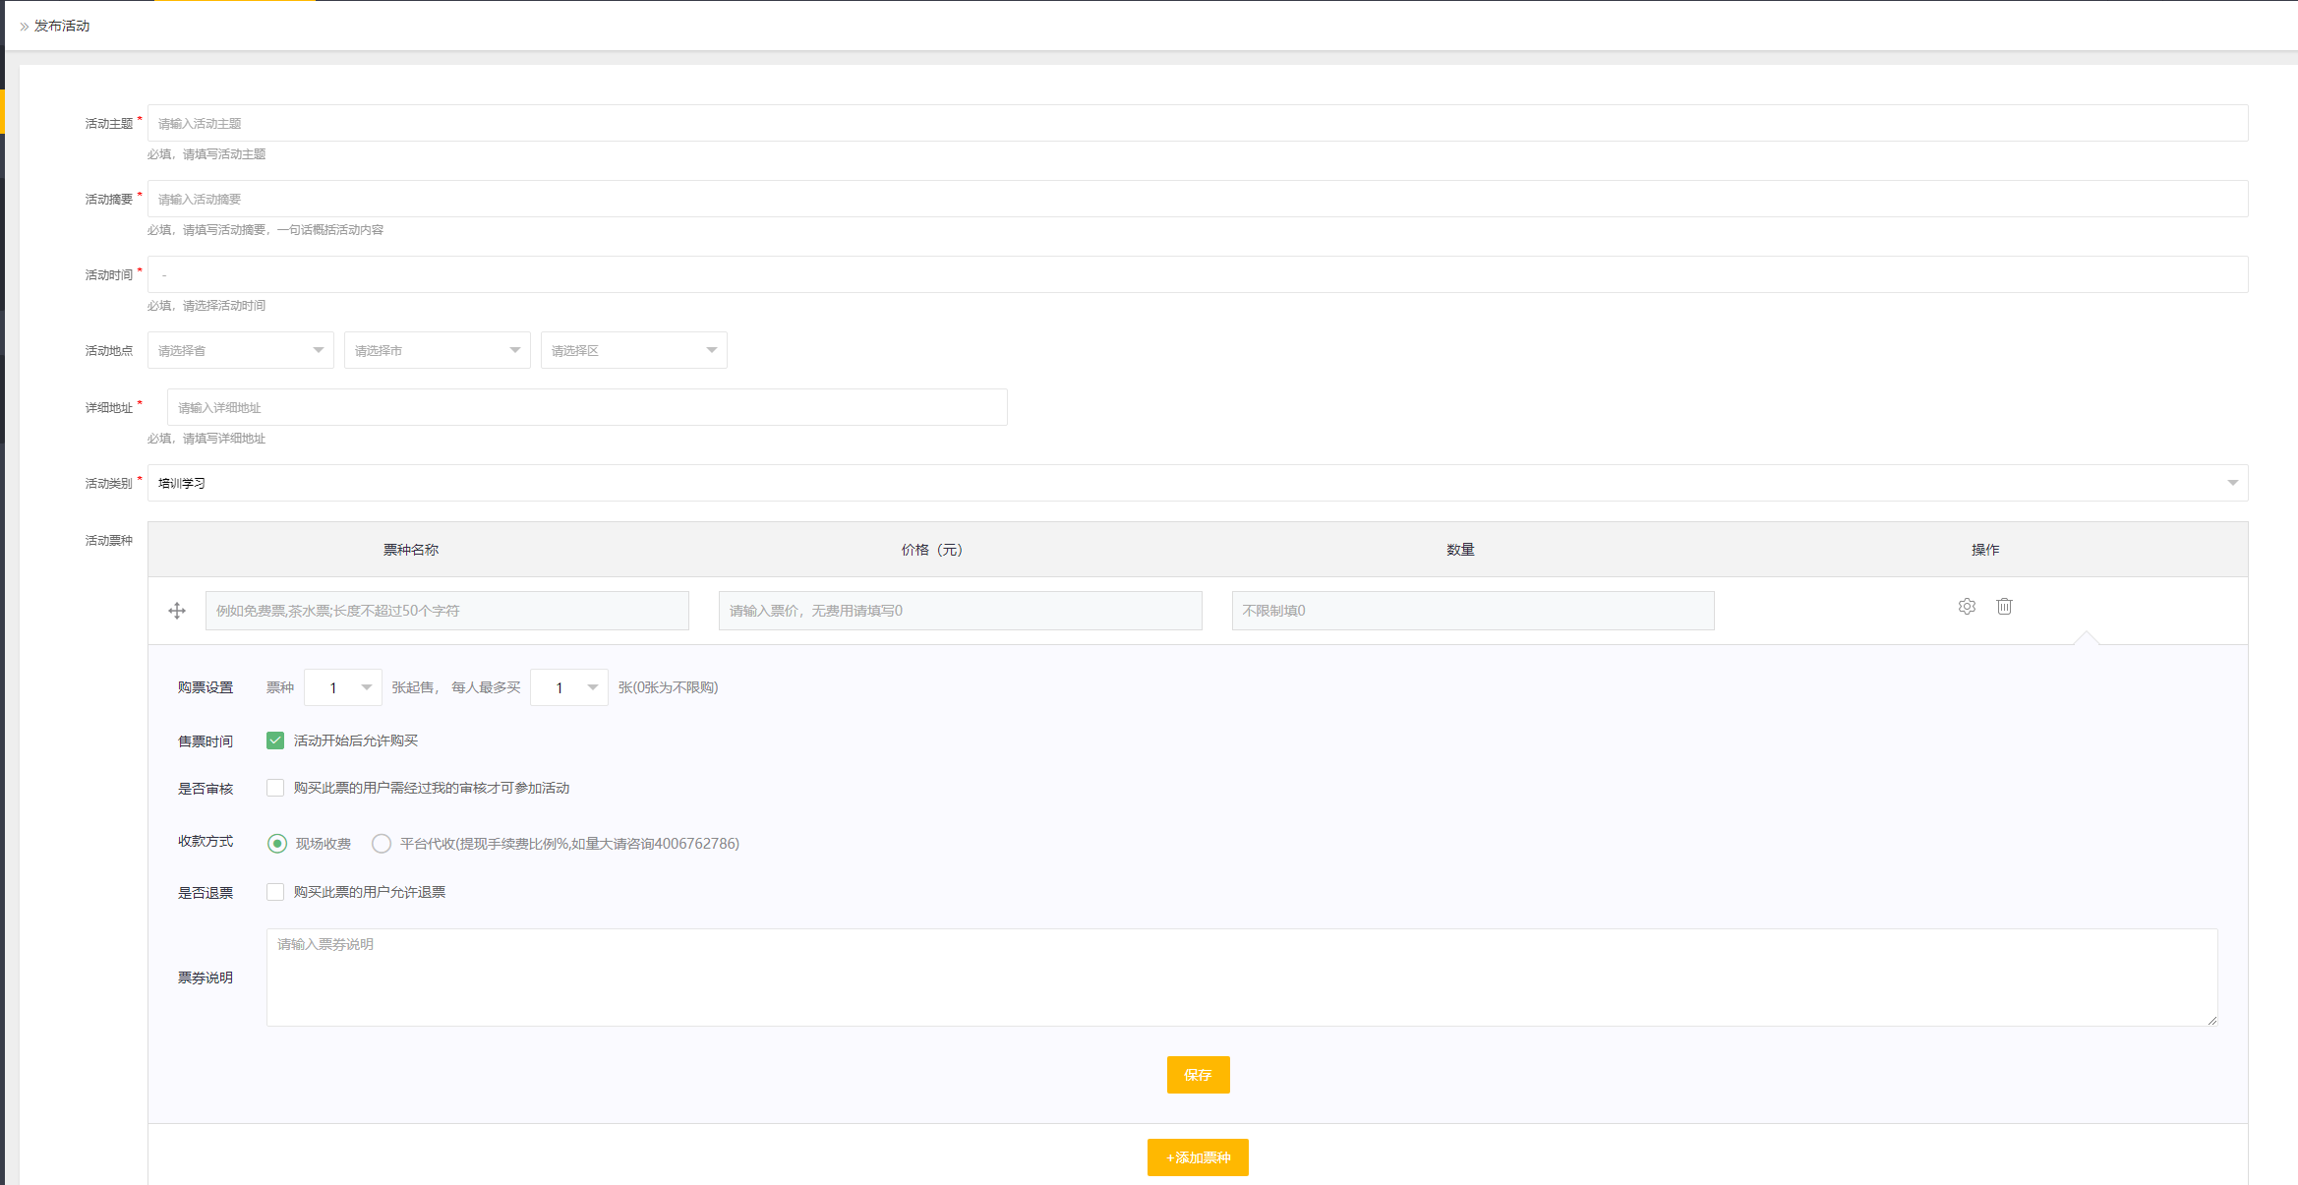This screenshot has height=1185, width=2298.
Task: Select 现场收费 radio button
Action: click(277, 844)
